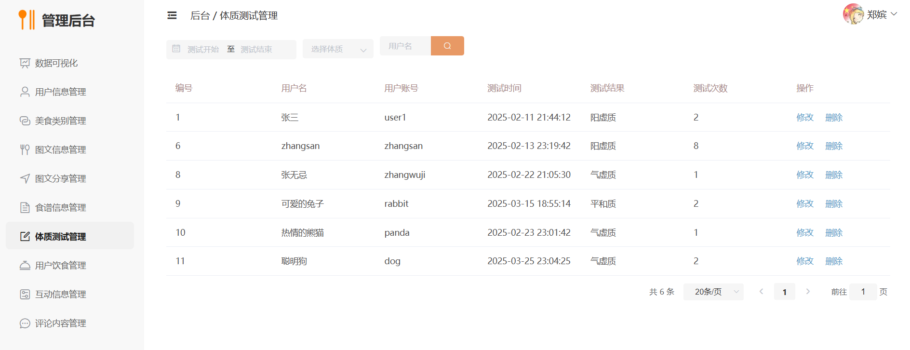Click the 测试开始 date field

tap(203, 49)
